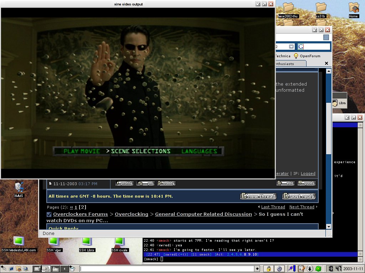
Task: Open the lwce2002-thu desktop folder
Action: pyautogui.click(x=288, y=10)
